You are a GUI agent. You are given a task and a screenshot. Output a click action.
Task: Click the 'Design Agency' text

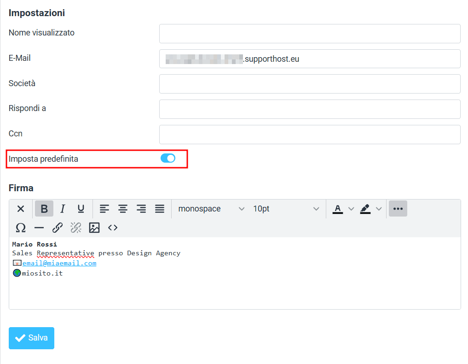[x=154, y=253]
